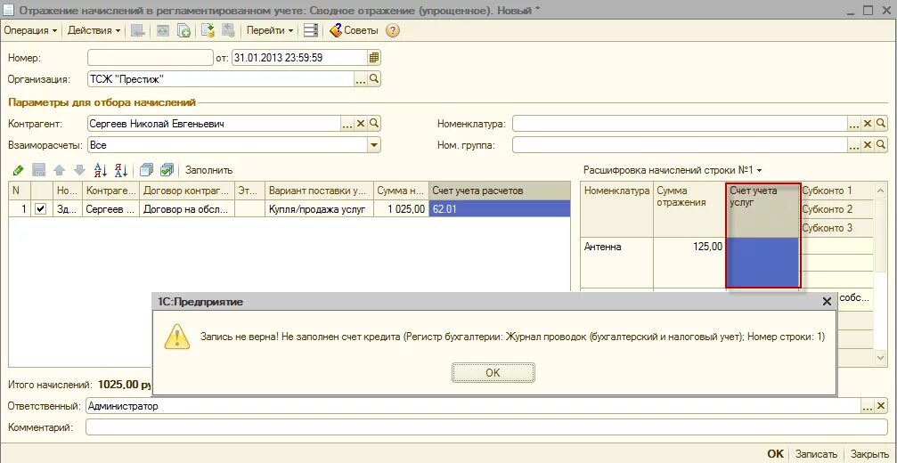Click the uncheck all rows icon
Screen dimensions: 897x463
tap(146, 170)
